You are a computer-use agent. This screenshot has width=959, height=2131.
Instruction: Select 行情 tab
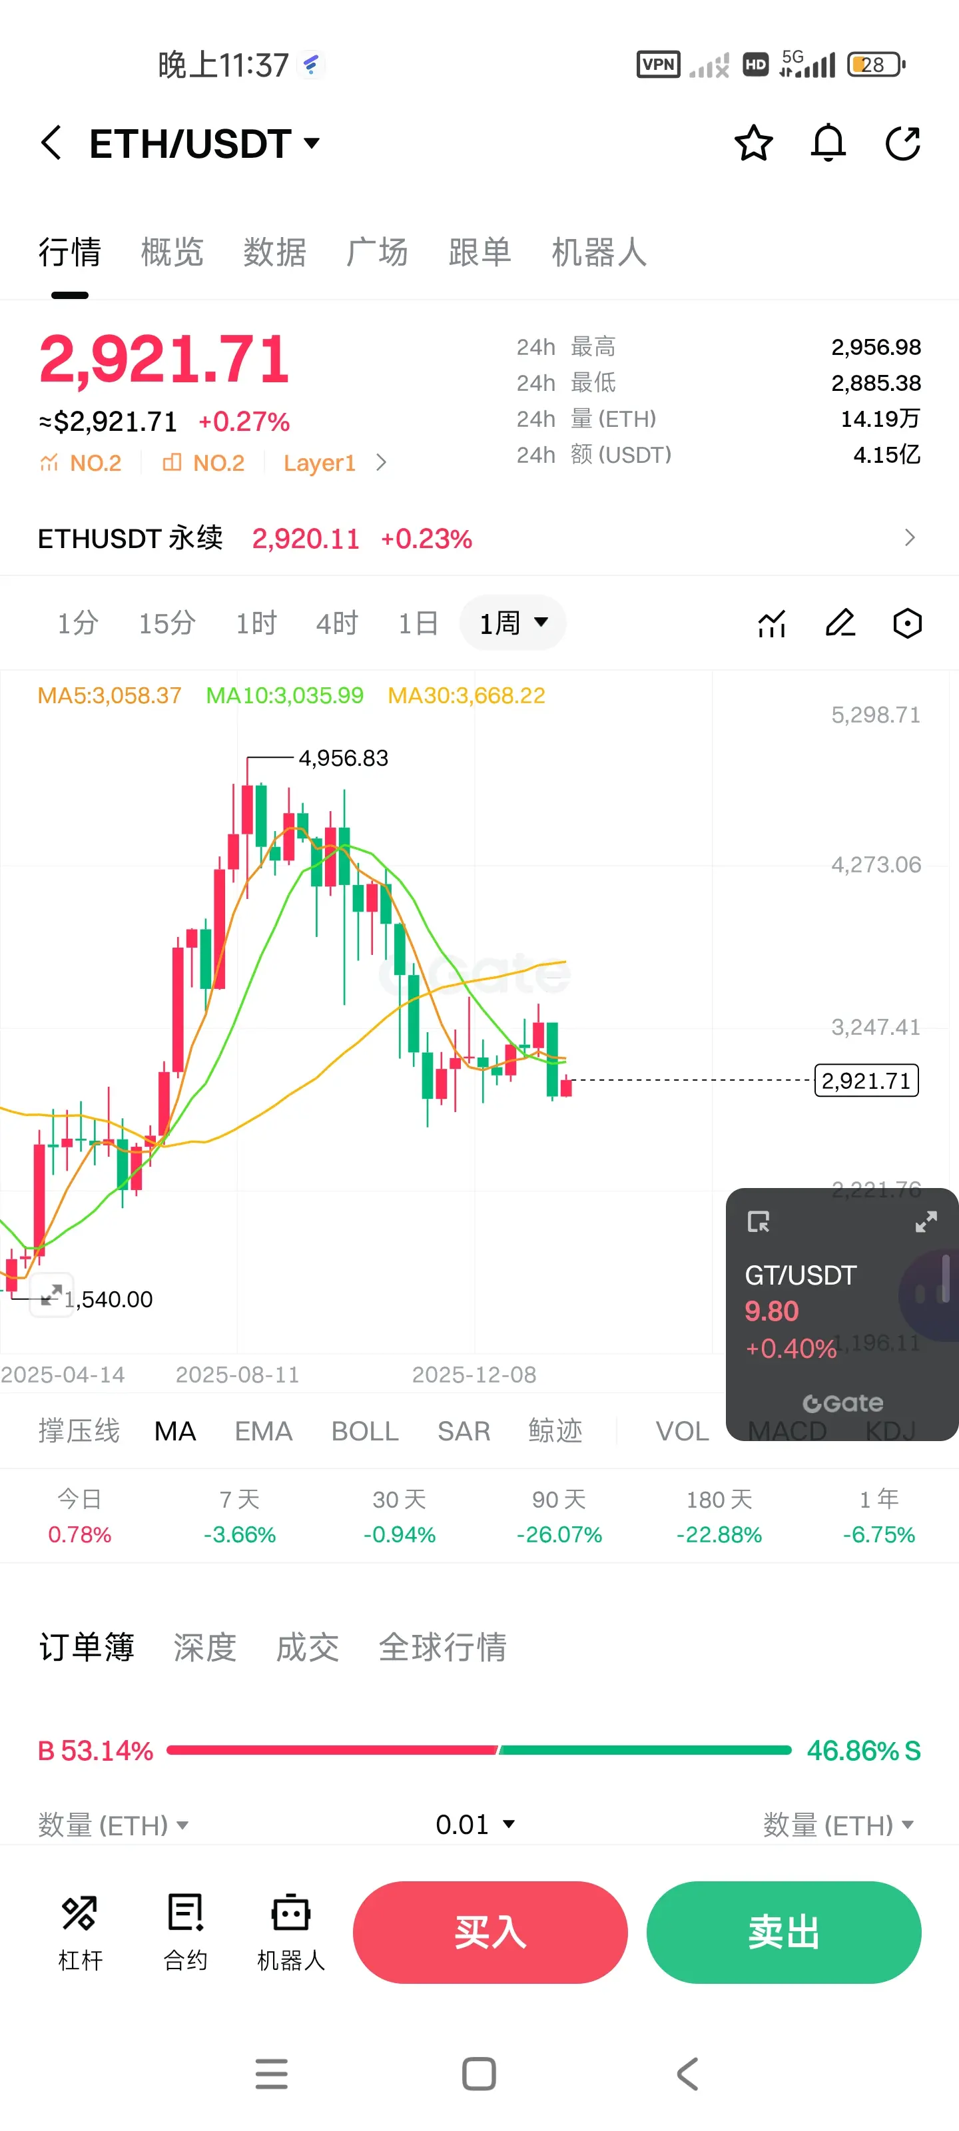click(69, 252)
